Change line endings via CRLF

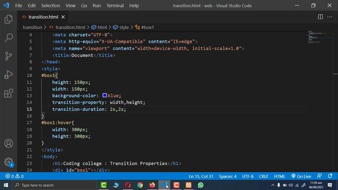[264, 176]
